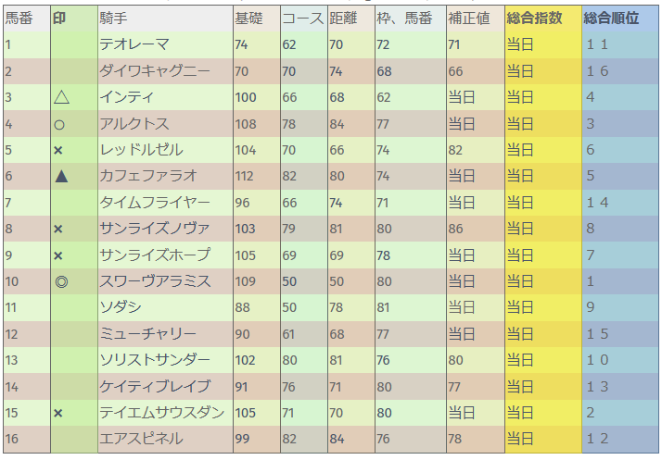662x460 pixels.
Task: Click the horse name エアスピネル
Action: pos(141,439)
